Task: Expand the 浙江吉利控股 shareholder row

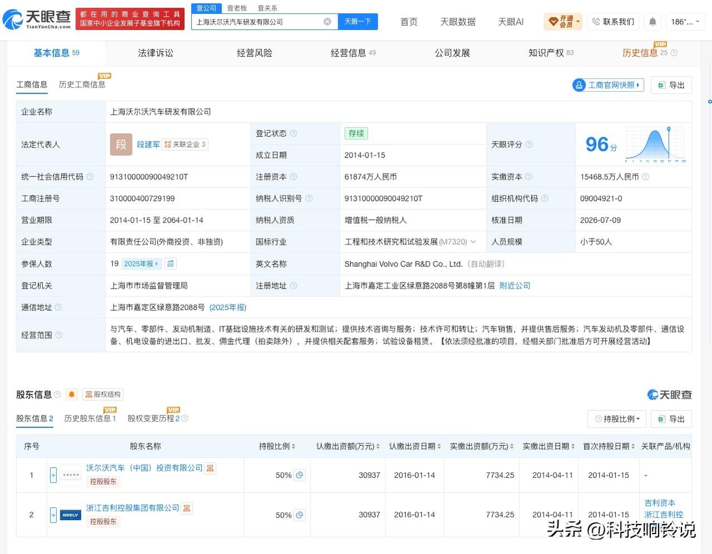Action: click(53, 515)
